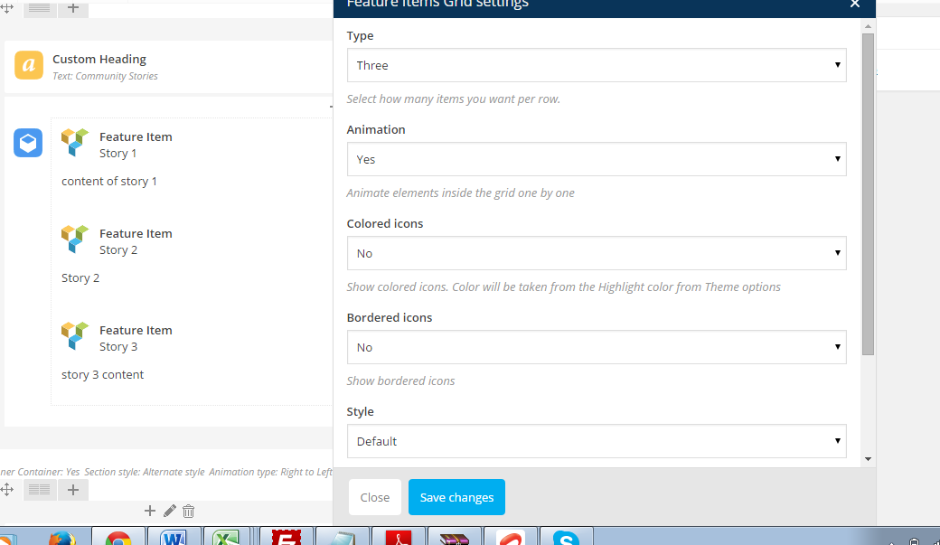940x545 pixels.
Task: Open the bottom row's column layout selector
Action: [39, 490]
